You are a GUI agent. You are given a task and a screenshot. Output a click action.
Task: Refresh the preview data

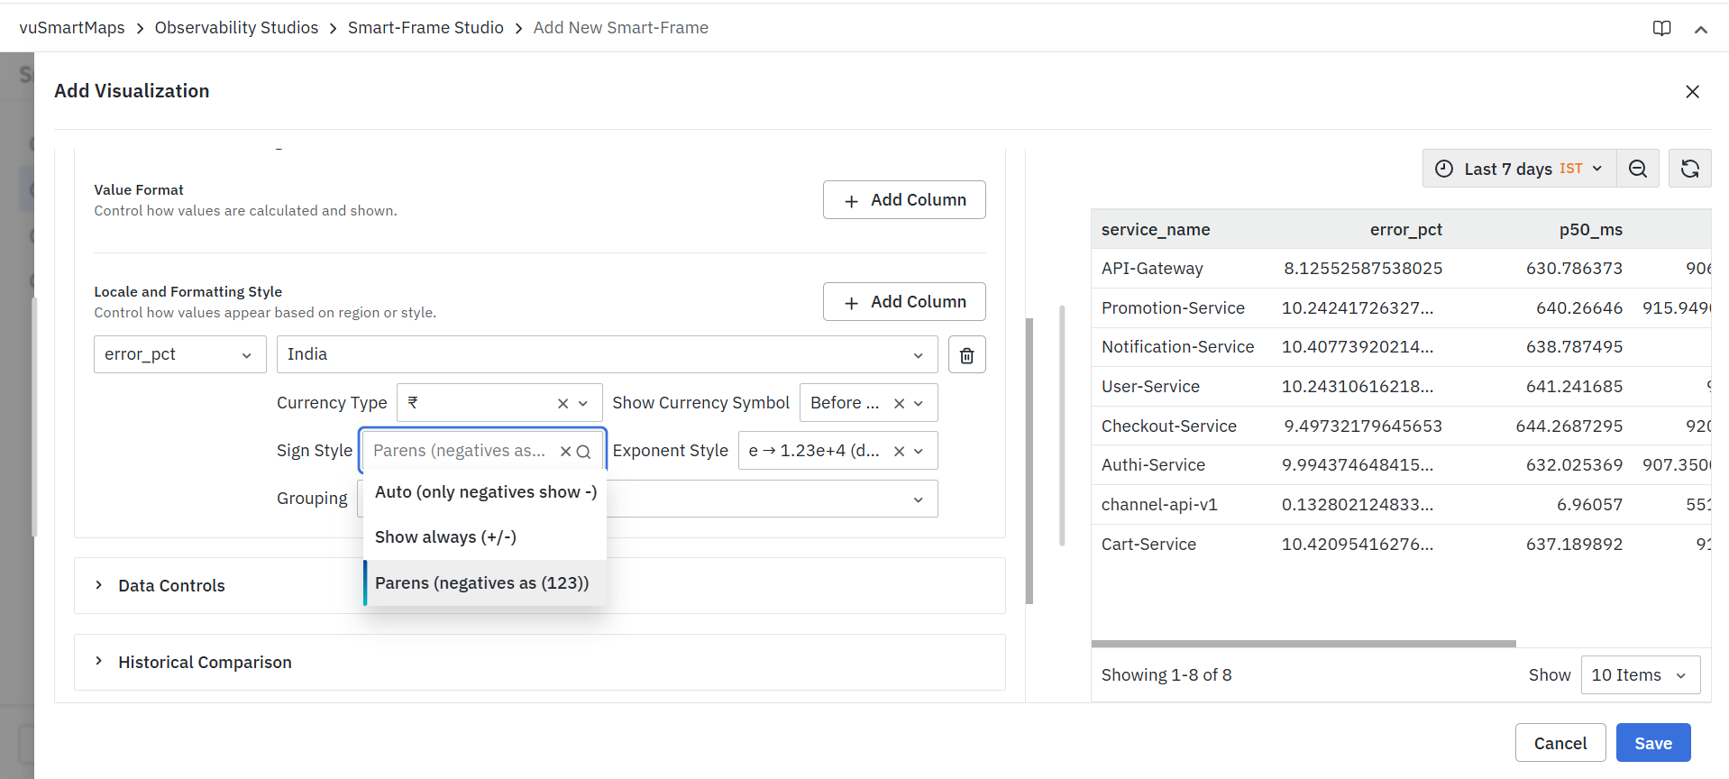tap(1689, 169)
